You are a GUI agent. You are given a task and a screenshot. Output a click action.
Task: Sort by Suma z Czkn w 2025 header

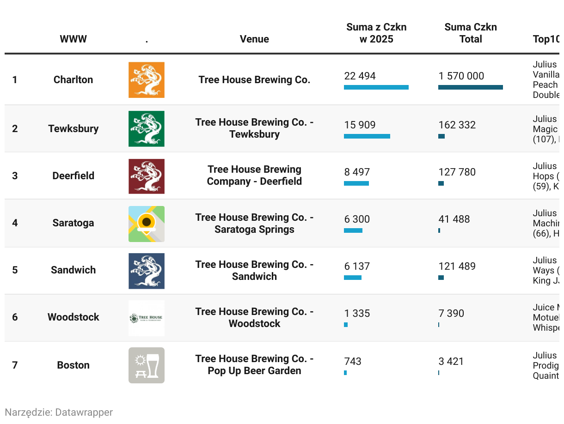click(x=376, y=33)
